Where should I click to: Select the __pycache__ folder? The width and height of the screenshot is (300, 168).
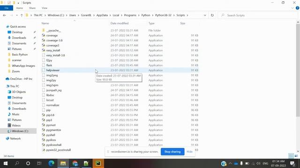53,30
